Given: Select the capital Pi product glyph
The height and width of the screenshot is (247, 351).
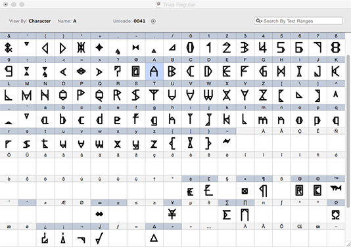Looking at the screenshot, I should [245, 214].
